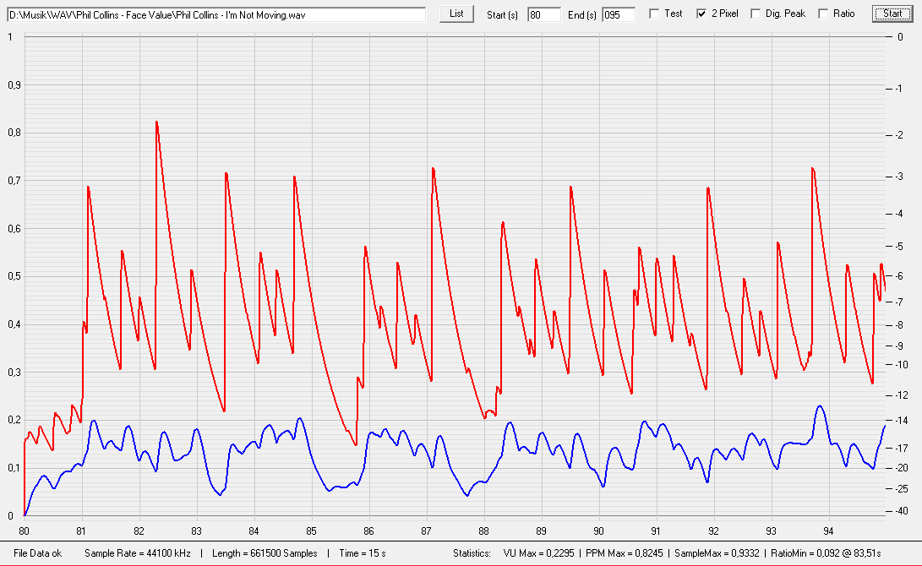
Task: Click the Start button to run analysis
Action: tap(892, 14)
